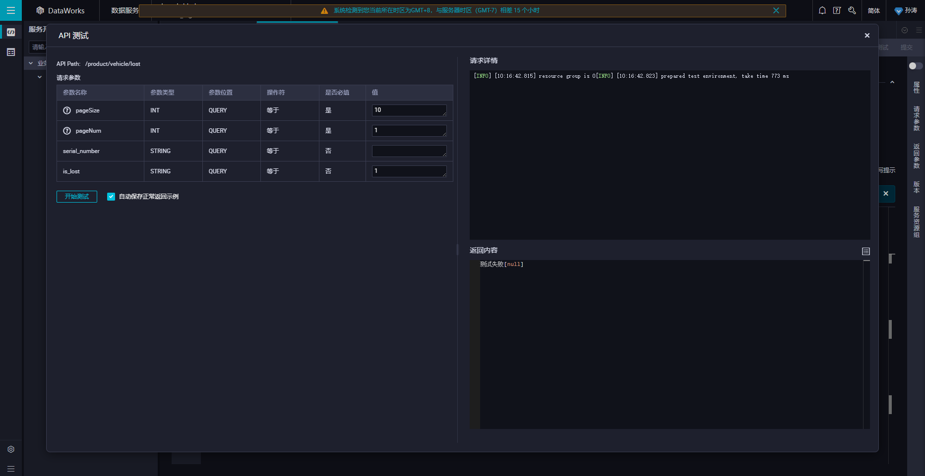Open the hamburger menu at top left

pyautogui.click(x=10, y=10)
